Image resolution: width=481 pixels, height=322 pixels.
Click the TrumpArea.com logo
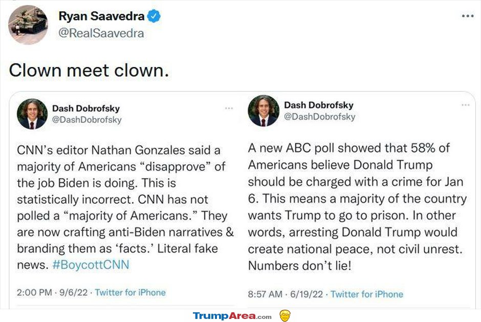[232, 316]
